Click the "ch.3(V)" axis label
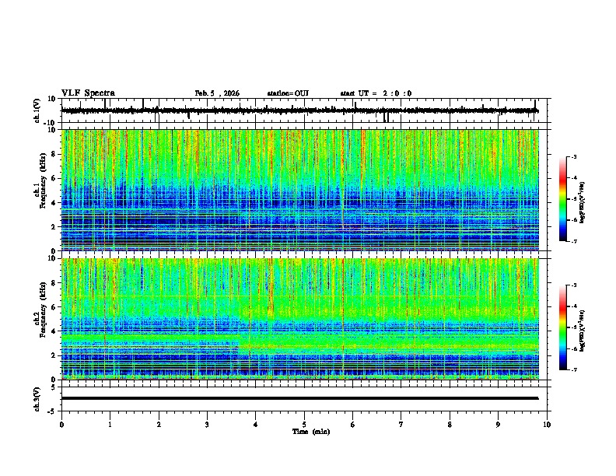616x476 pixels. [37, 399]
